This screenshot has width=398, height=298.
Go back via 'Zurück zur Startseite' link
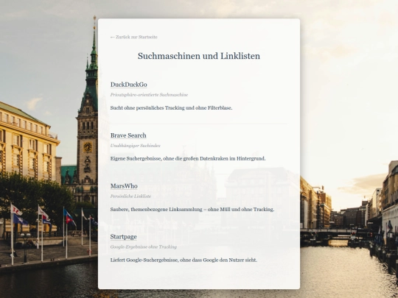134,37
